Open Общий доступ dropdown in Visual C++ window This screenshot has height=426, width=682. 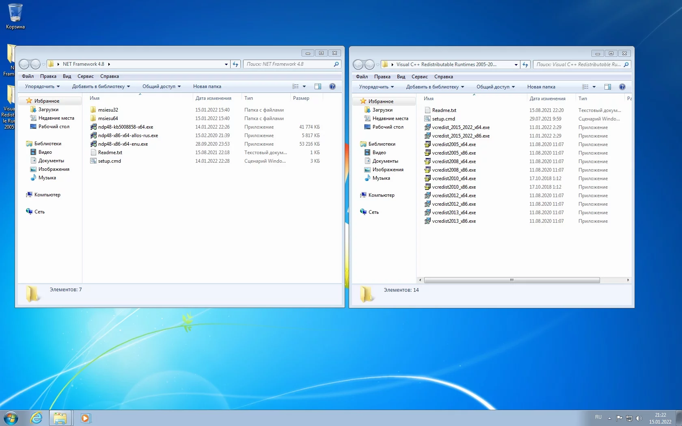pos(495,87)
